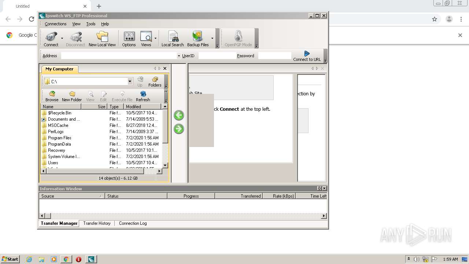Click the left transfer arrow button

179,115
